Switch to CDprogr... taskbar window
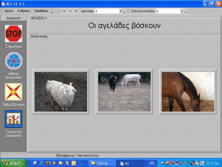This screenshot has height=167, width=222. click(x=102, y=163)
